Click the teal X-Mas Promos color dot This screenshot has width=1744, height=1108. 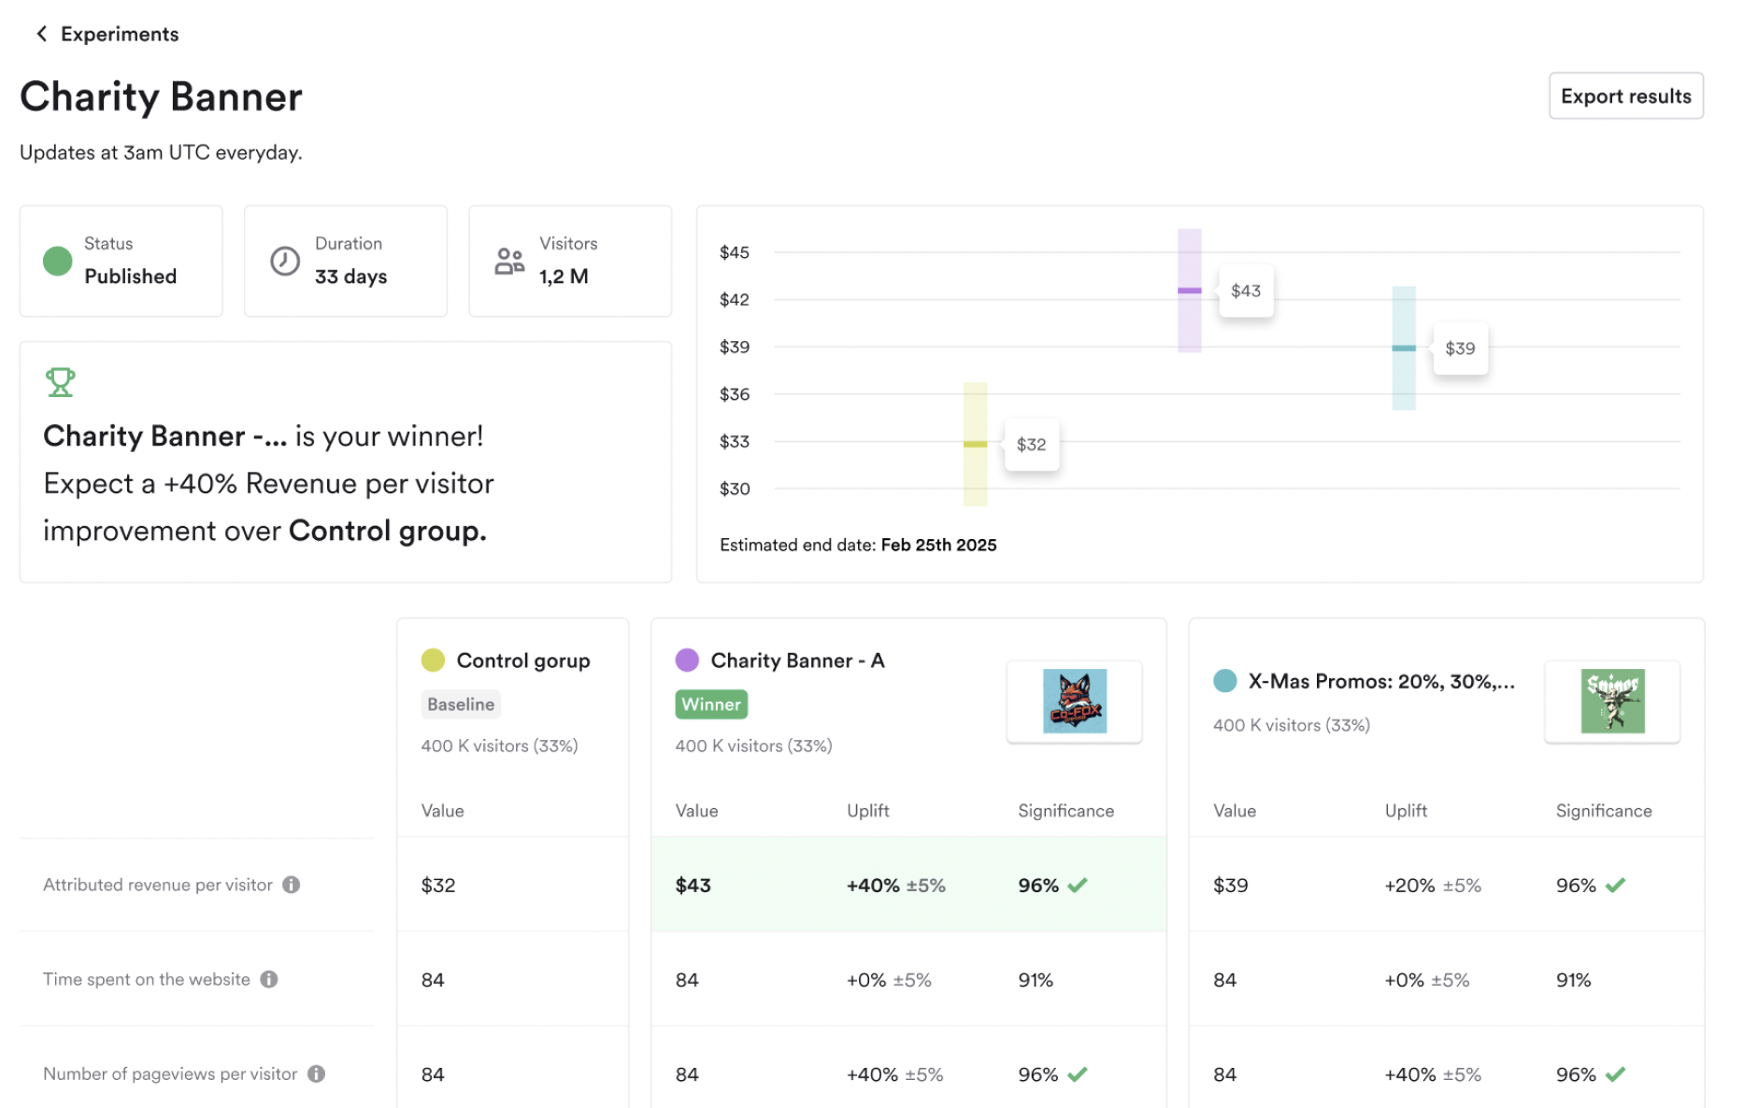(1225, 681)
